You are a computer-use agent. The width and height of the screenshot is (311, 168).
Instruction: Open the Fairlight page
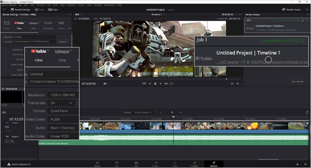coord(195,164)
